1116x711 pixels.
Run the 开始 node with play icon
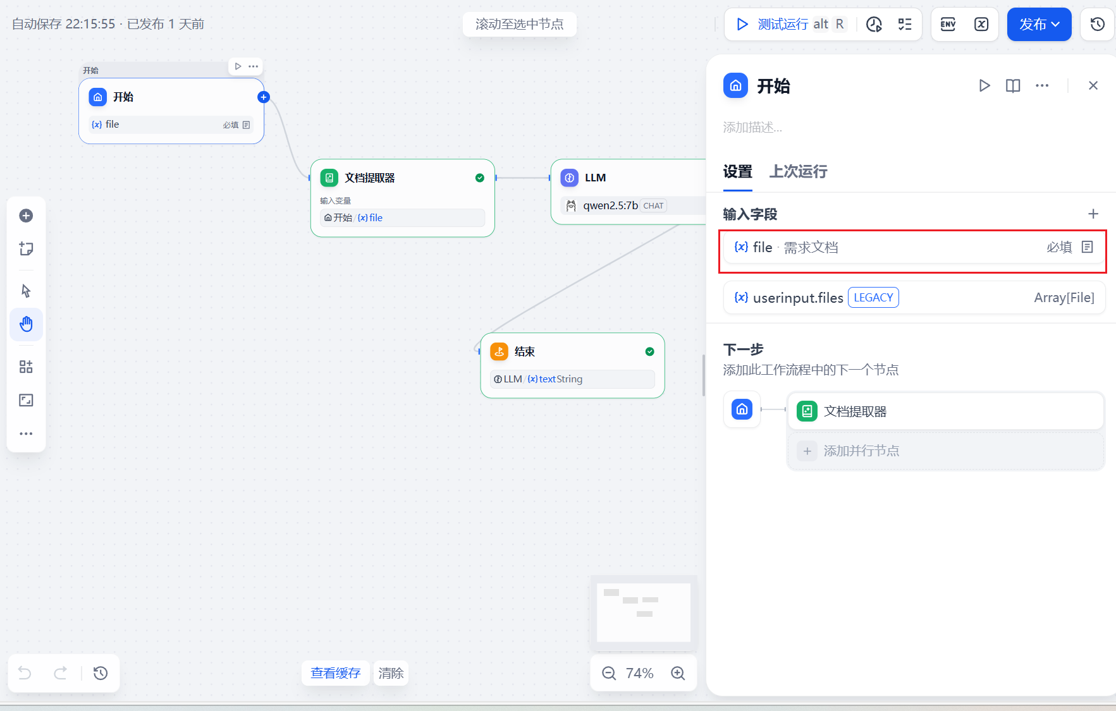point(984,85)
